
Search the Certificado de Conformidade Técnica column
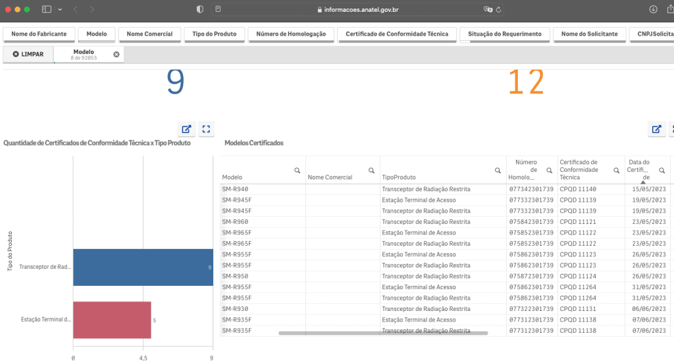(x=616, y=171)
